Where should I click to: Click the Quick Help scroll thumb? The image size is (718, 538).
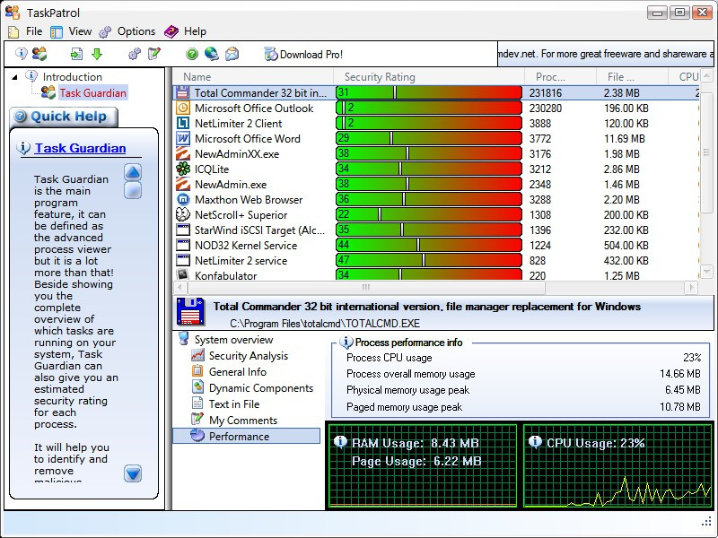[133, 190]
